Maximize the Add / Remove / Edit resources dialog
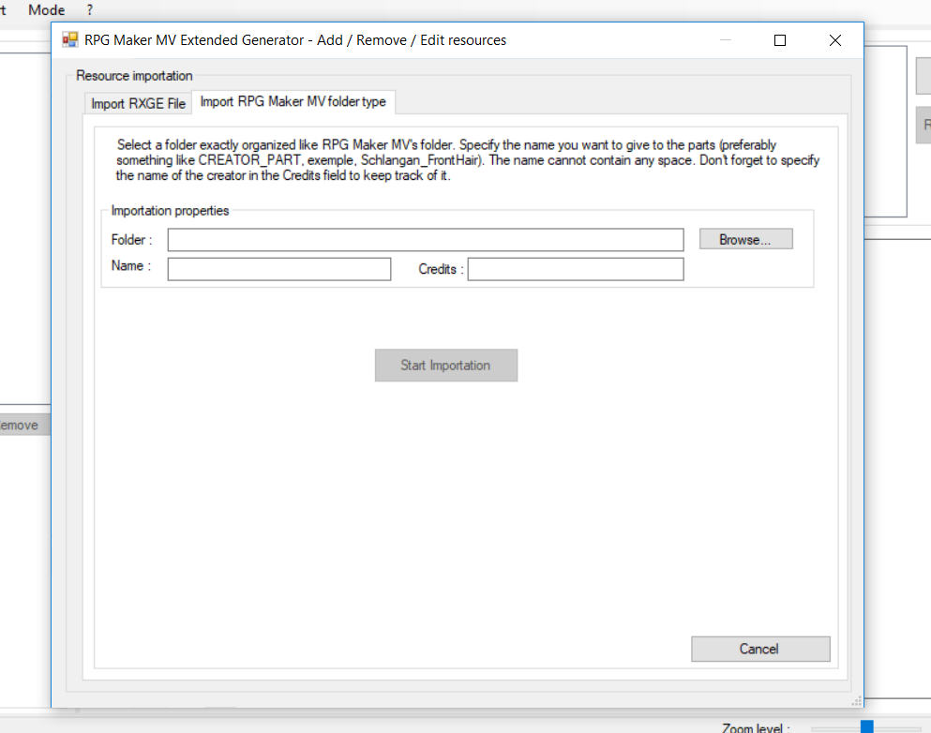 780,40
